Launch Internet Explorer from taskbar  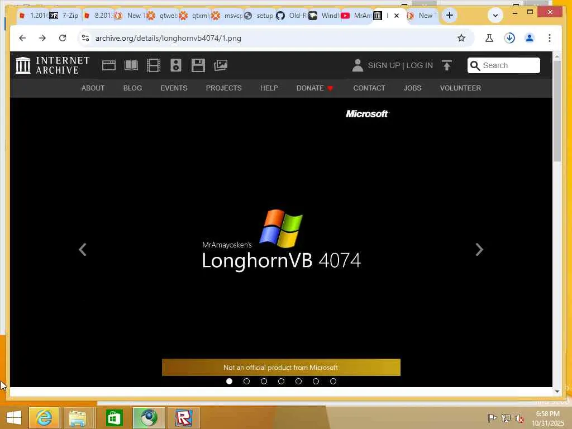[x=44, y=418]
